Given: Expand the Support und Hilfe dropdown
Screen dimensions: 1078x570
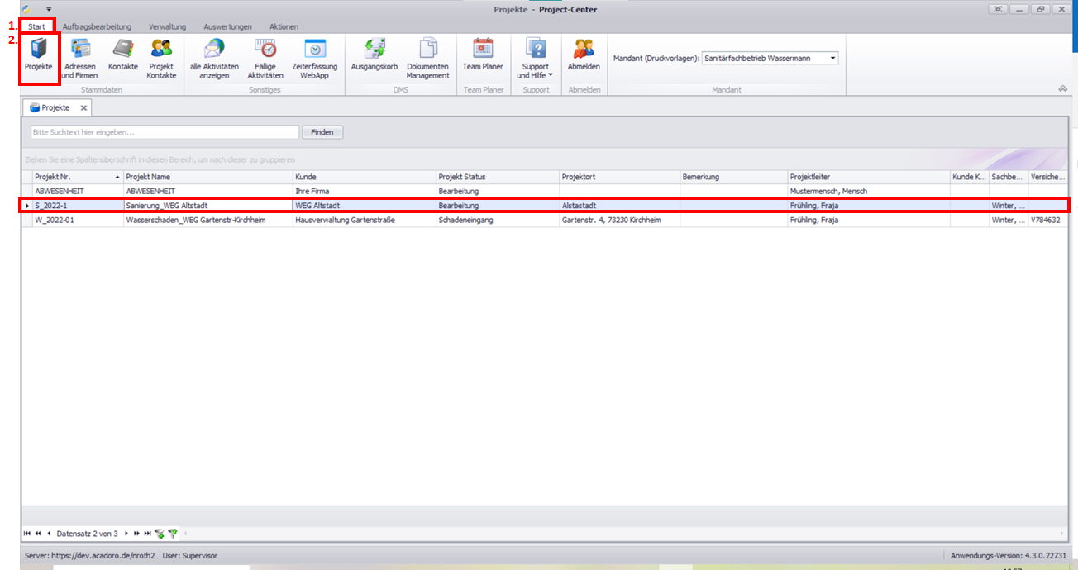Looking at the screenshot, I should coord(536,58).
